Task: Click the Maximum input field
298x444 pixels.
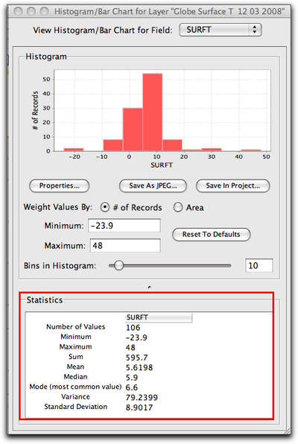Action: (125, 245)
